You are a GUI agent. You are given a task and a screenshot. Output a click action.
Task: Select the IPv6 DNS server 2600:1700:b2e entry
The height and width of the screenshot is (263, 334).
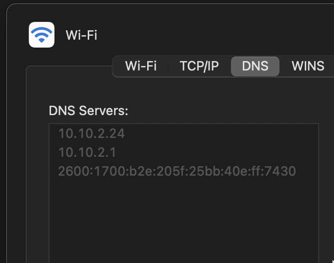point(177,171)
